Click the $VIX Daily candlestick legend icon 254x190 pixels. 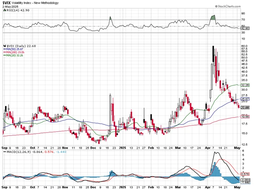4,46
